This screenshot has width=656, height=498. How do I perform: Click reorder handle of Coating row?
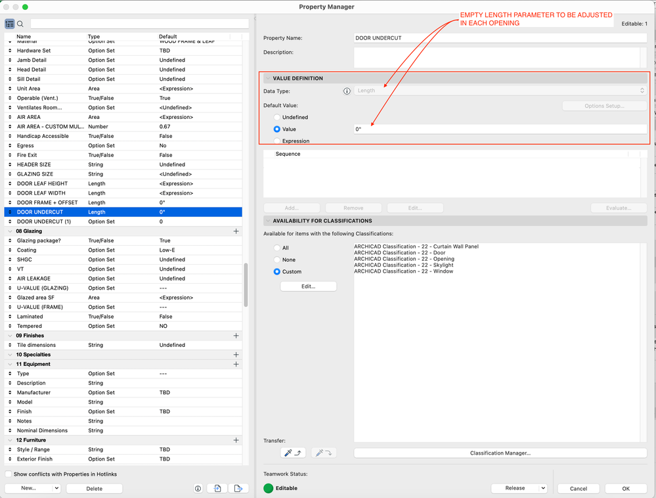point(10,250)
